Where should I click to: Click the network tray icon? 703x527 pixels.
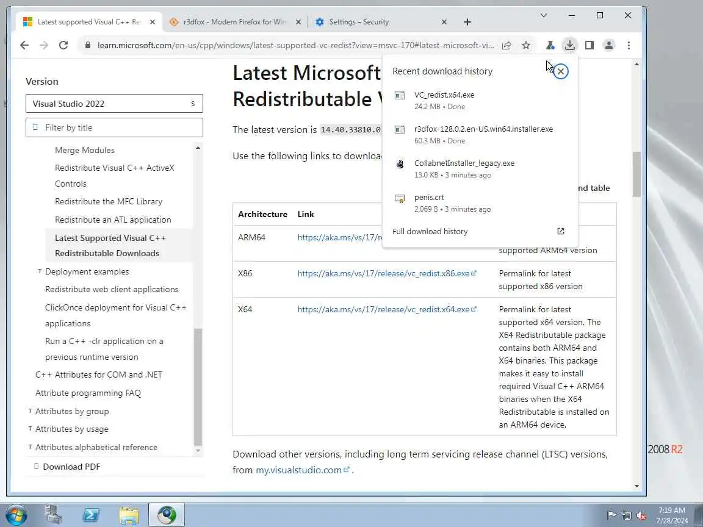626,516
